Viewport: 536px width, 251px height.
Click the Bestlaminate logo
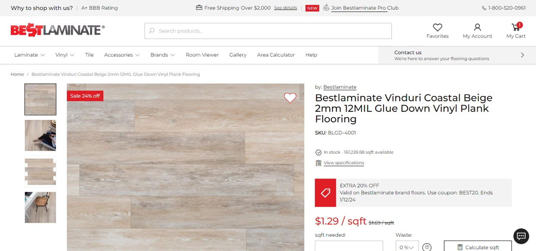tap(58, 30)
